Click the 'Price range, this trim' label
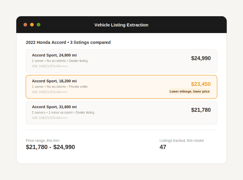This screenshot has height=180, width=243. tap(43, 141)
